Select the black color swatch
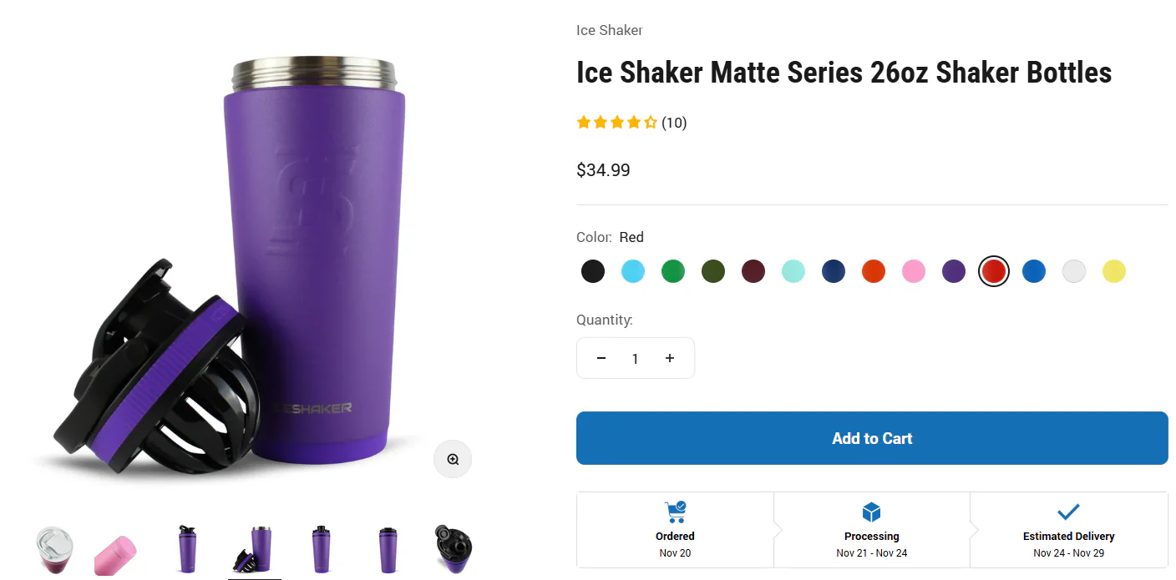This screenshot has width=1176, height=580. pyautogui.click(x=593, y=270)
